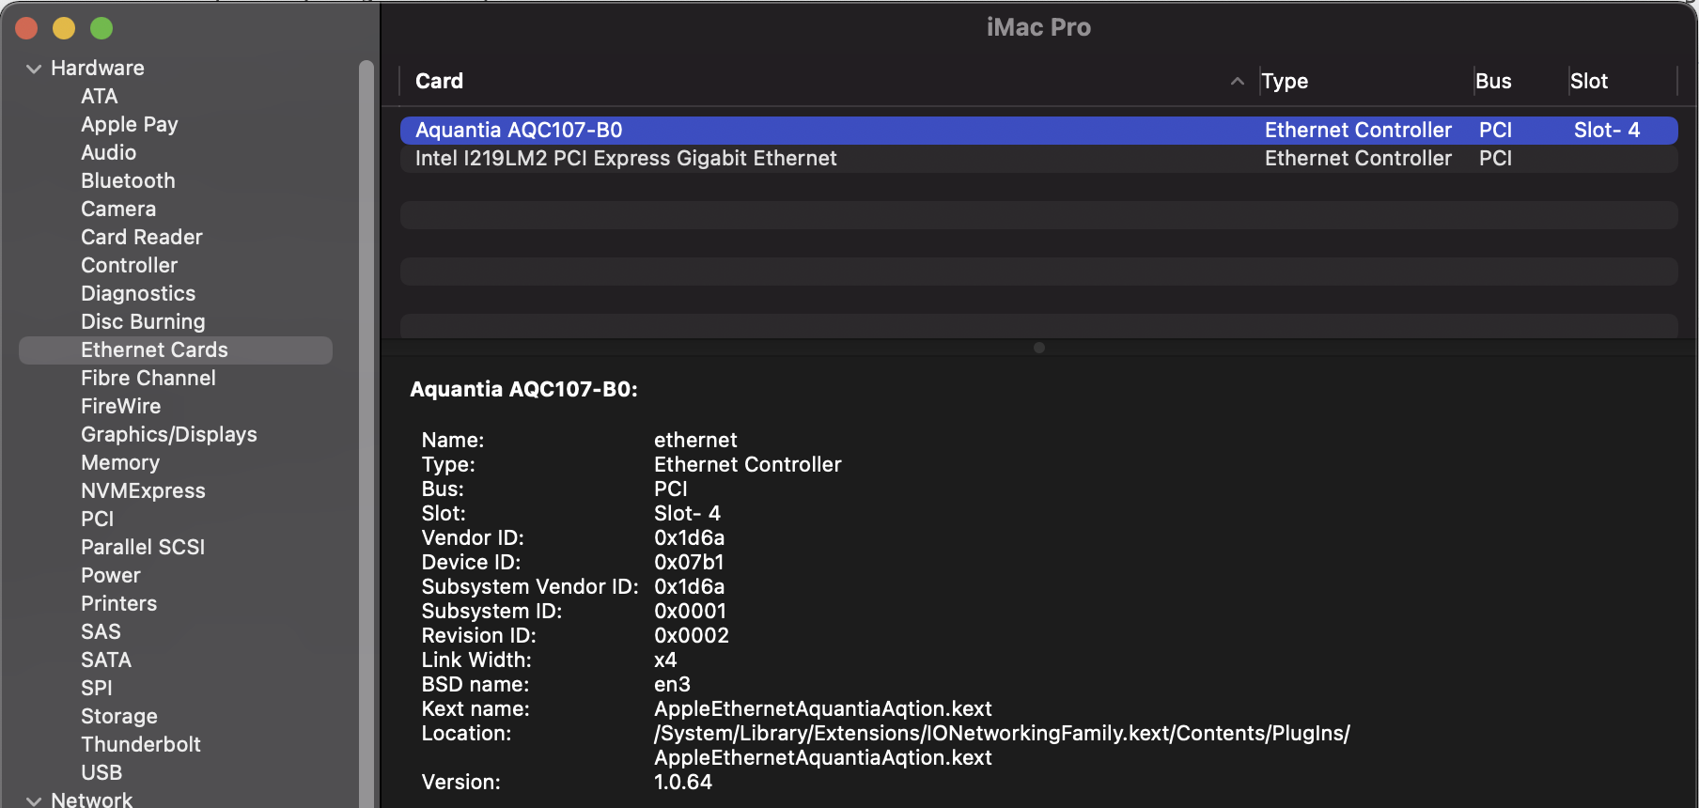Click Version value 1.0.64

(x=683, y=783)
